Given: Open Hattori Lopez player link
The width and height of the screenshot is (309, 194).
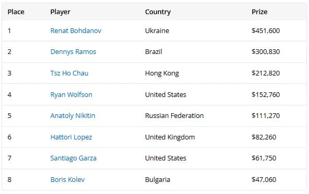Looking at the screenshot, I should (x=71, y=137).
